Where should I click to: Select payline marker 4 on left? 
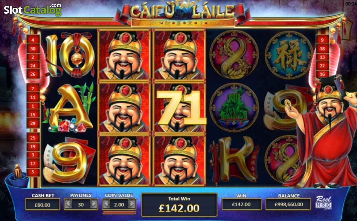point(33,40)
